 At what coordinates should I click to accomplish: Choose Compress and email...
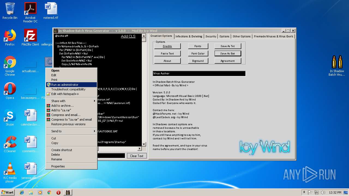(x=71, y=115)
